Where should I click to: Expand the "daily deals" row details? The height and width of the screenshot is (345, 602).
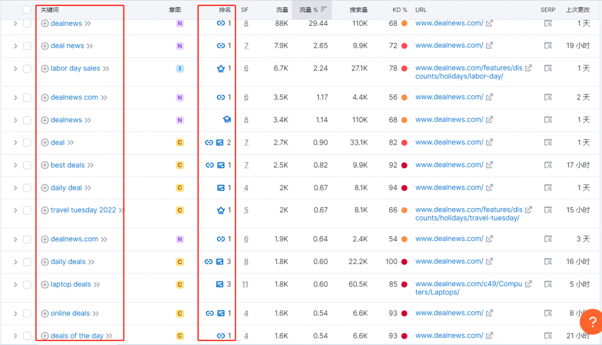[x=15, y=262]
